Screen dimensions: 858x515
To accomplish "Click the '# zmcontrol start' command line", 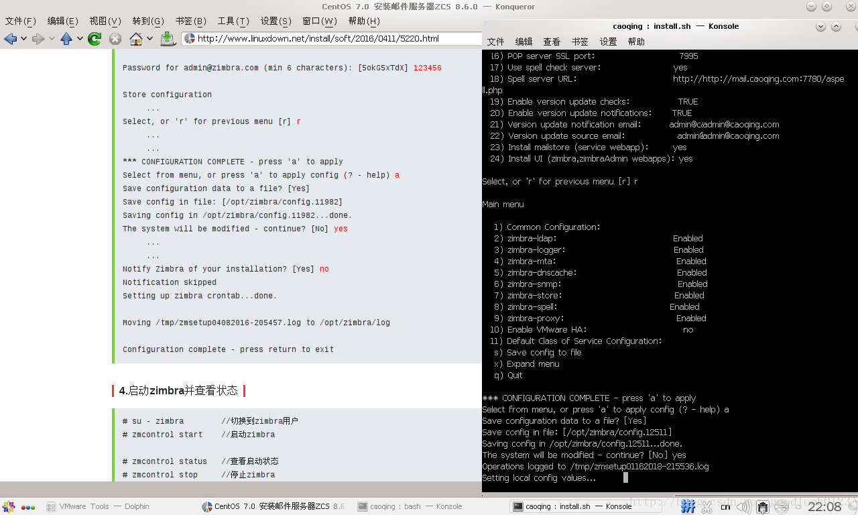I will 162,435.
